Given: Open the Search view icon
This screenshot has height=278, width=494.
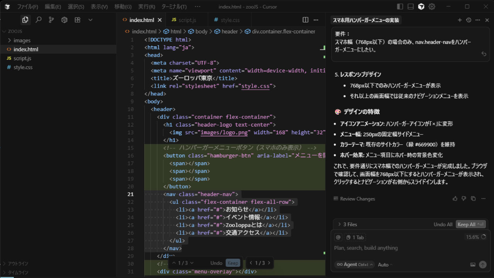Looking at the screenshot, I should pyautogui.click(x=38, y=20).
